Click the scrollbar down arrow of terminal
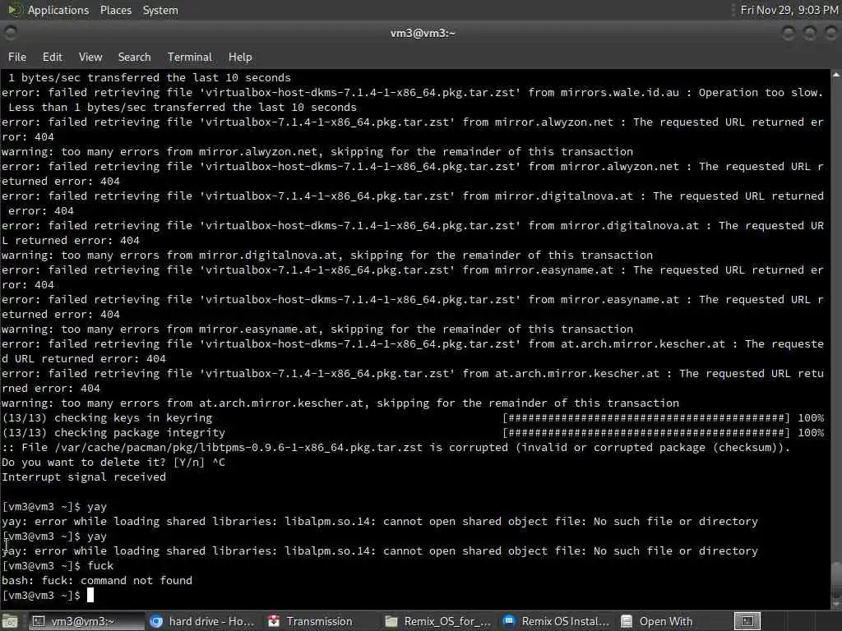The image size is (842, 631). [x=836, y=604]
